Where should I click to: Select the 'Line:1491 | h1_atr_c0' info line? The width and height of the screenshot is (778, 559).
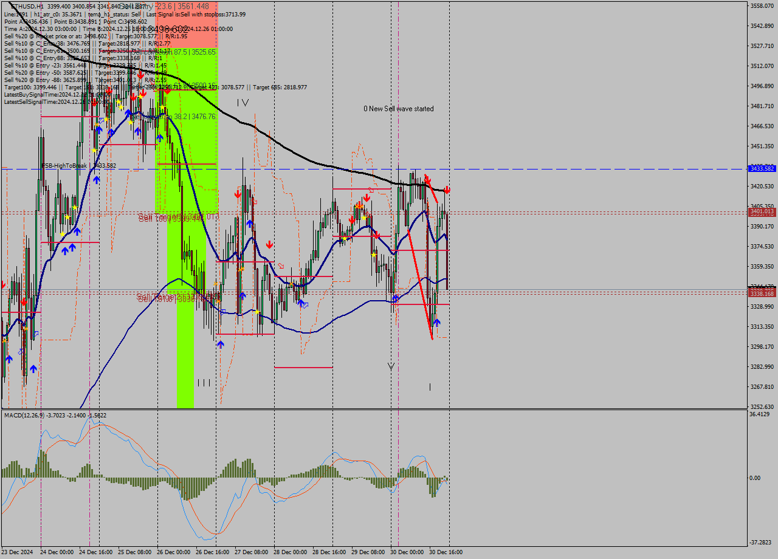[x=125, y=14]
